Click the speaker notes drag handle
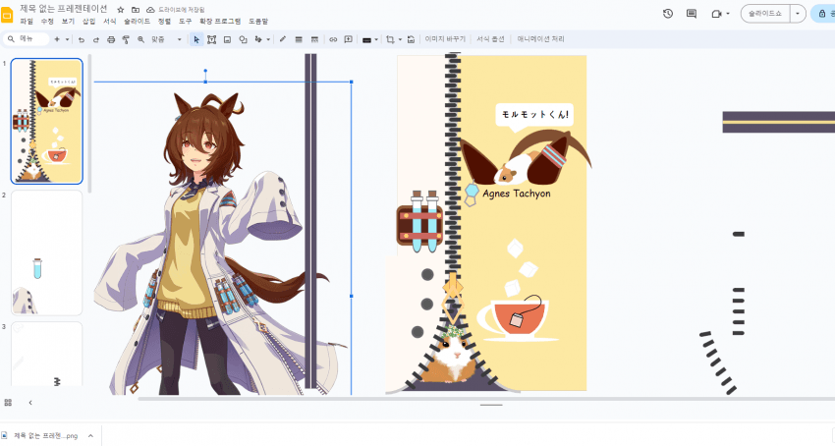The image size is (835, 446). 491,405
